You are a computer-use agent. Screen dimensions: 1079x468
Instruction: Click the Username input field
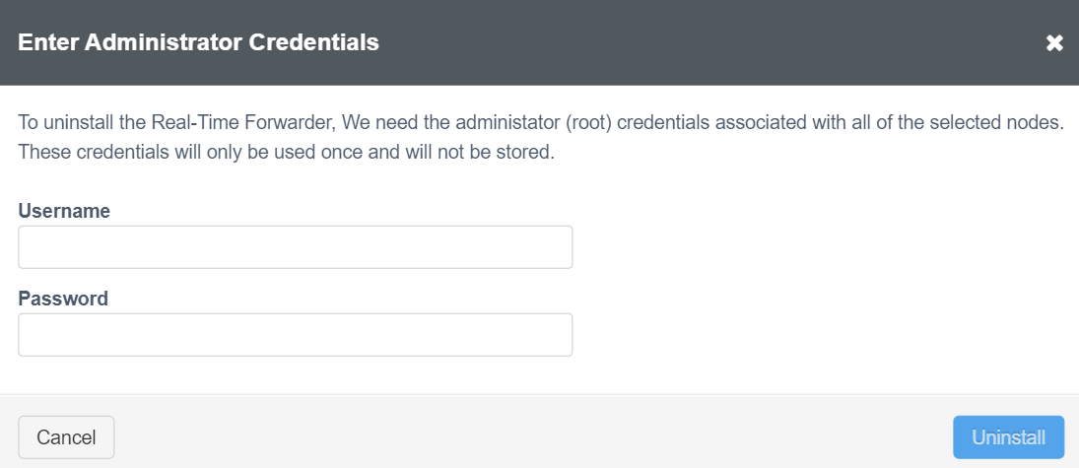tap(295, 247)
